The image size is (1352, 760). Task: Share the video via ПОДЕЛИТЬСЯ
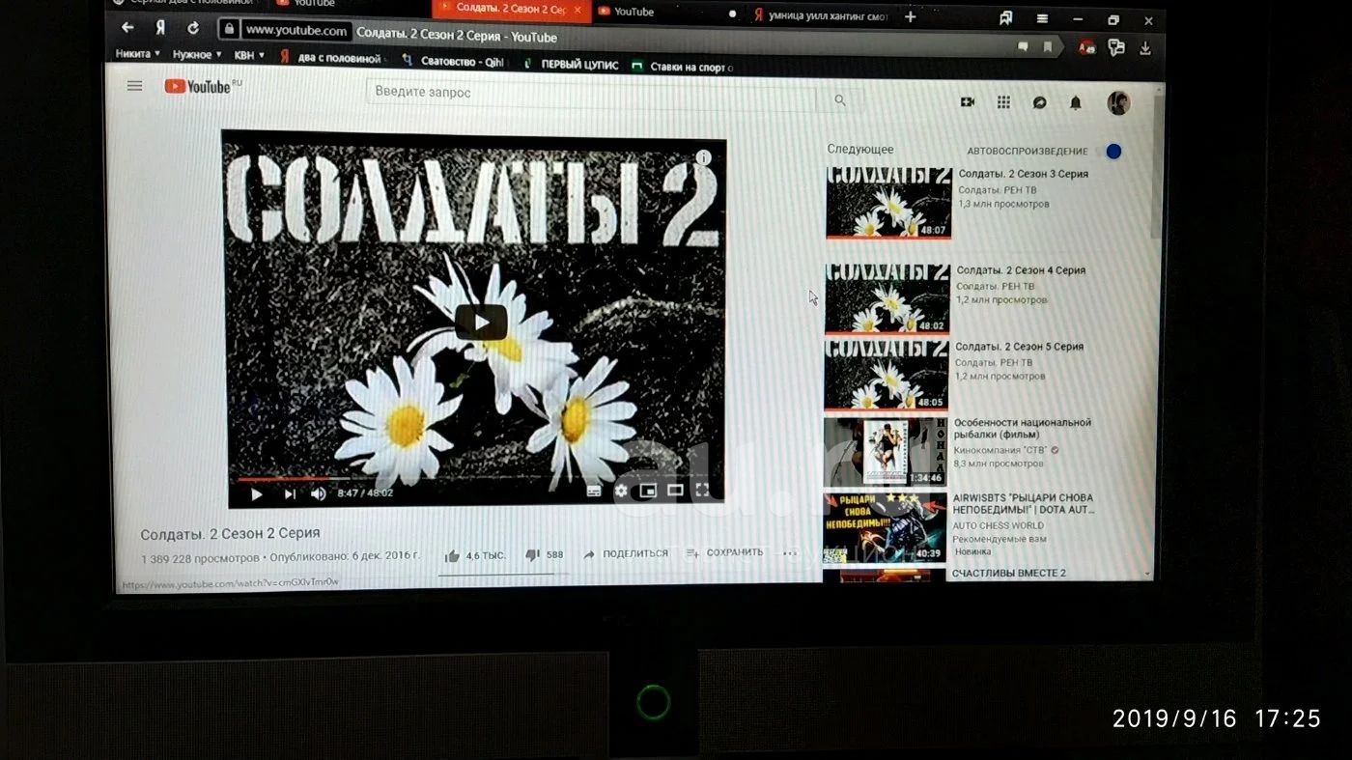[x=625, y=554]
